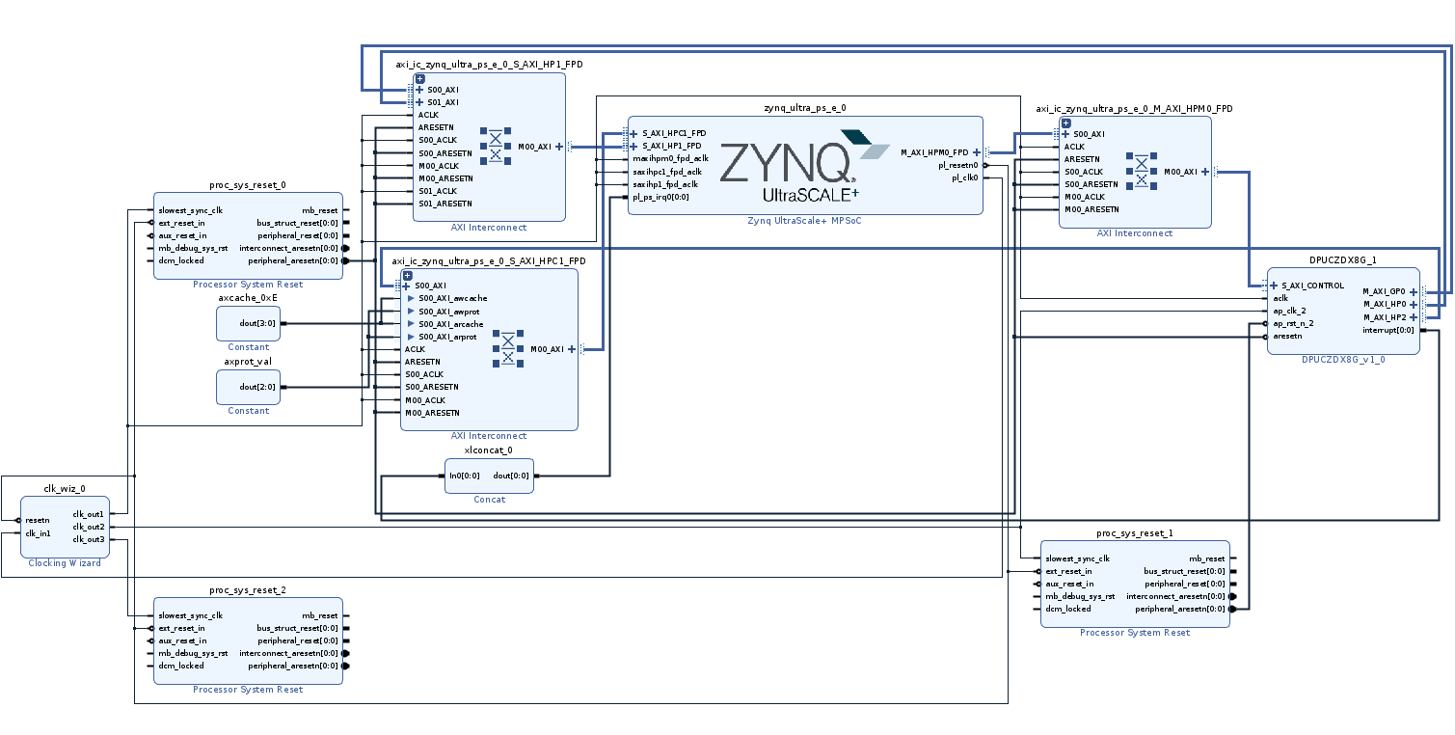Viewport: 1455px width, 735px height.
Task: Select the clk_out3 port on clk_wiz_0
Action: (x=89, y=539)
